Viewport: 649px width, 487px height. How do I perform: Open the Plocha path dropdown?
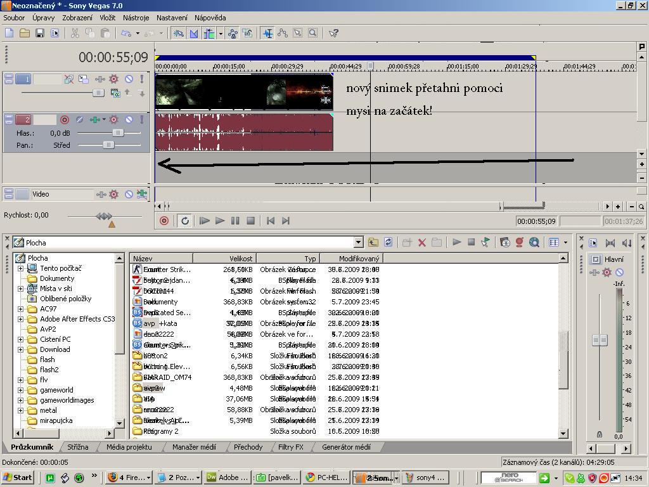tap(358, 242)
